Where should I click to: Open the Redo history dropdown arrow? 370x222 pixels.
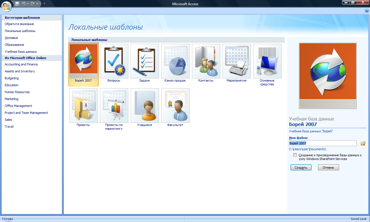(x=37, y=4)
